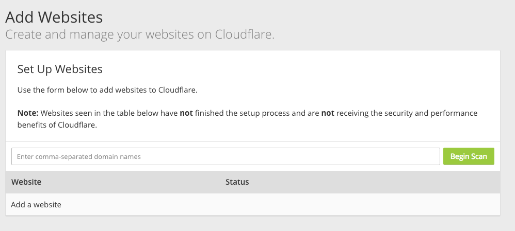This screenshot has height=231, width=515.
Task: Click the Add Websites page heading
Action: pyautogui.click(x=54, y=17)
